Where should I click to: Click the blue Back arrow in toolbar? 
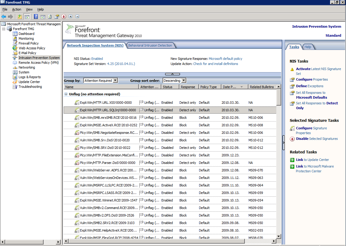[x=4, y=17]
